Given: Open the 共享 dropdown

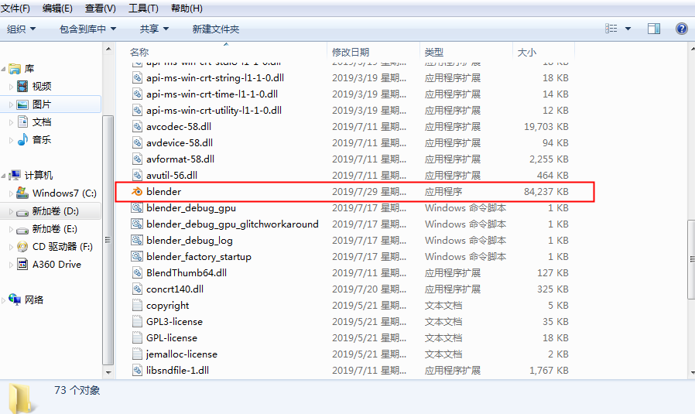Looking at the screenshot, I should pos(154,29).
